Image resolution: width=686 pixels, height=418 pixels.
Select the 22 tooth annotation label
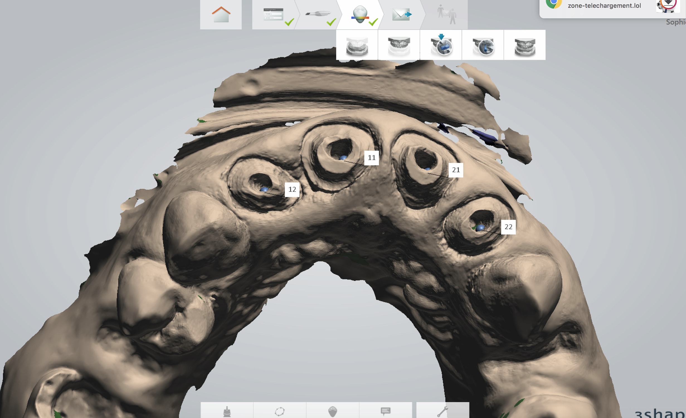click(x=508, y=227)
